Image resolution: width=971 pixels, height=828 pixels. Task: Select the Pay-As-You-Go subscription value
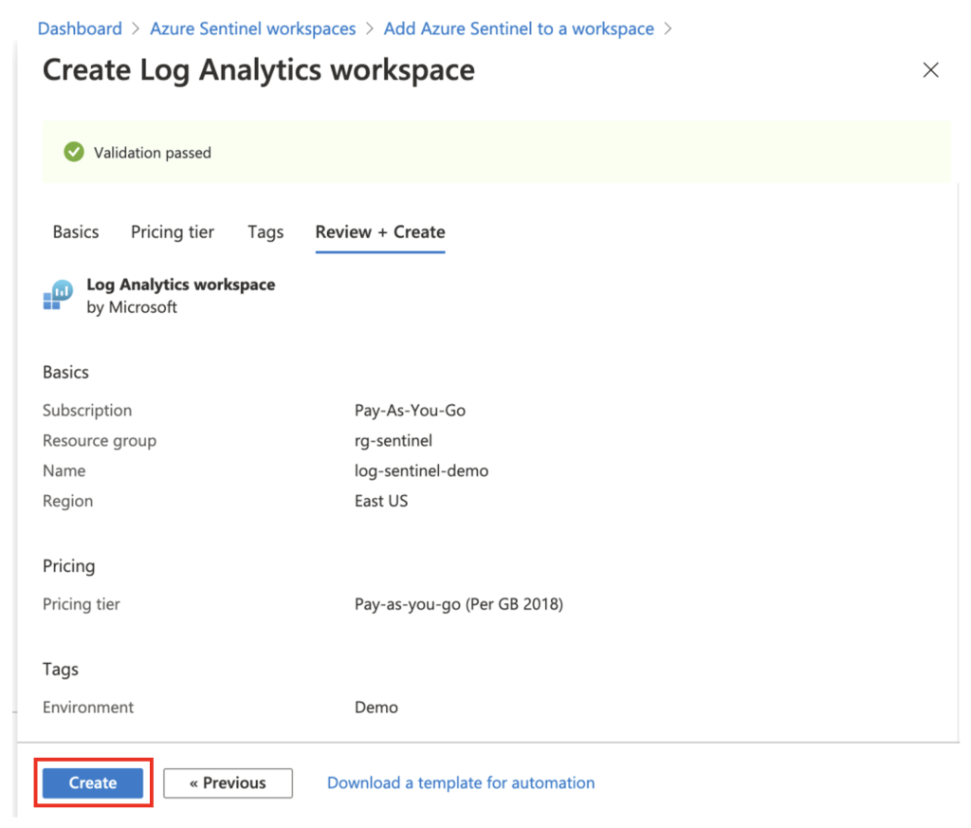[410, 411]
